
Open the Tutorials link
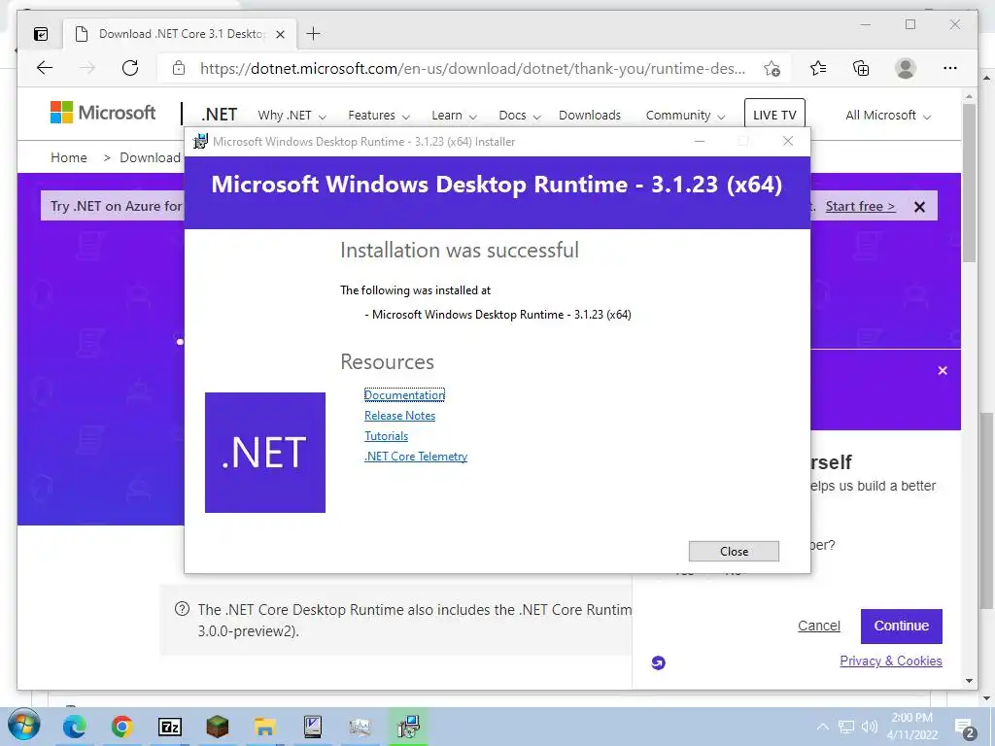point(386,436)
